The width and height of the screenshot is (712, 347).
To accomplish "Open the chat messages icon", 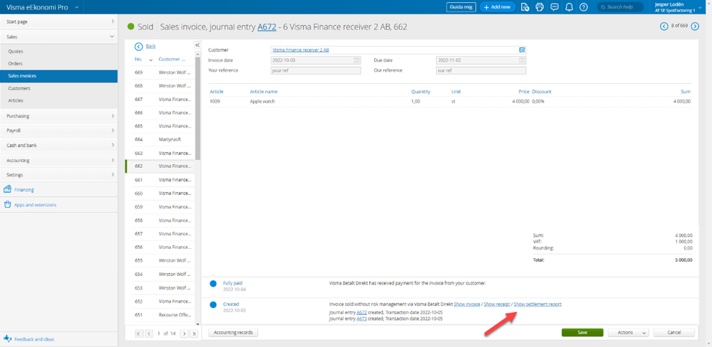I will (554, 7).
